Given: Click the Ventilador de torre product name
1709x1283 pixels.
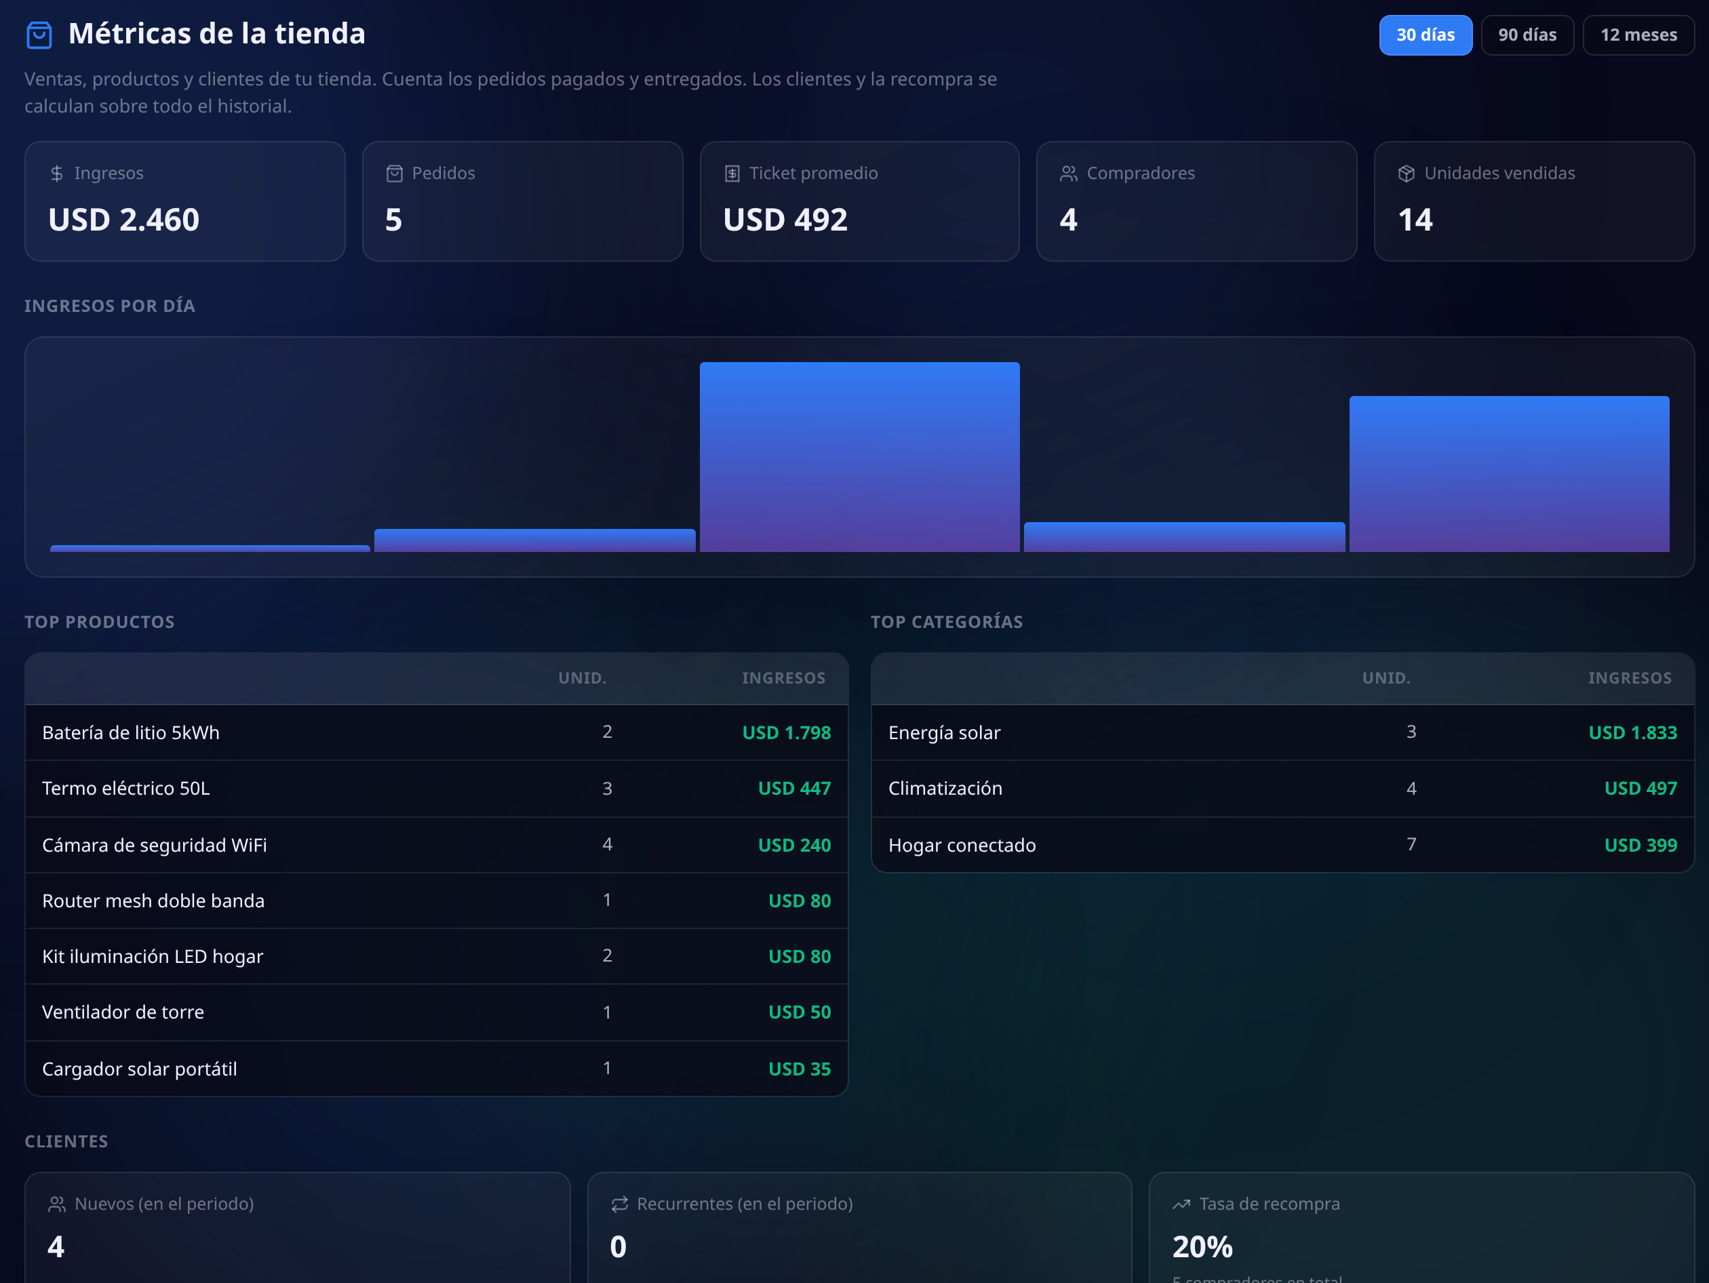Looking at the screenshot, I should (x=123, y=1012).
